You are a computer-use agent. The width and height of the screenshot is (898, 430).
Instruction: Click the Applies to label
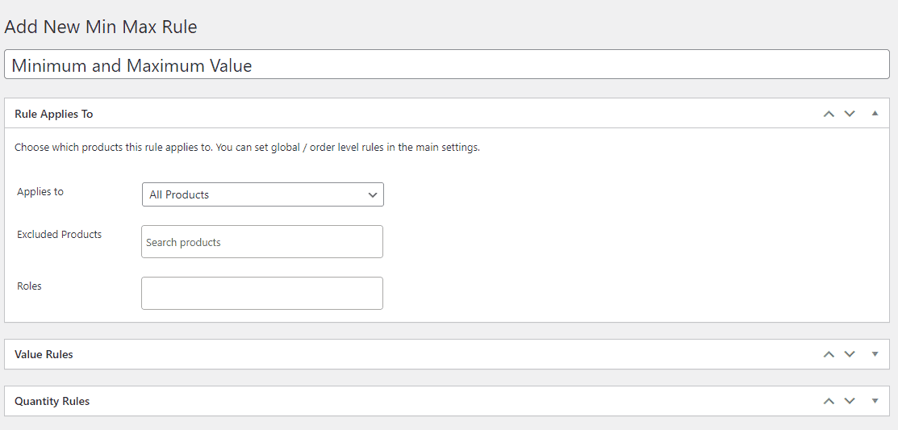tap(40, 192)
